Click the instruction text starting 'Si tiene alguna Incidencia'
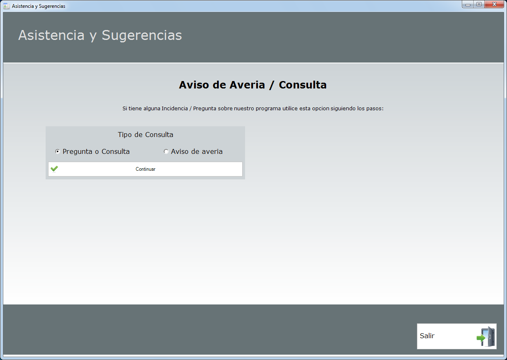Viewport: 507px width, 360px height. (252, 109)
